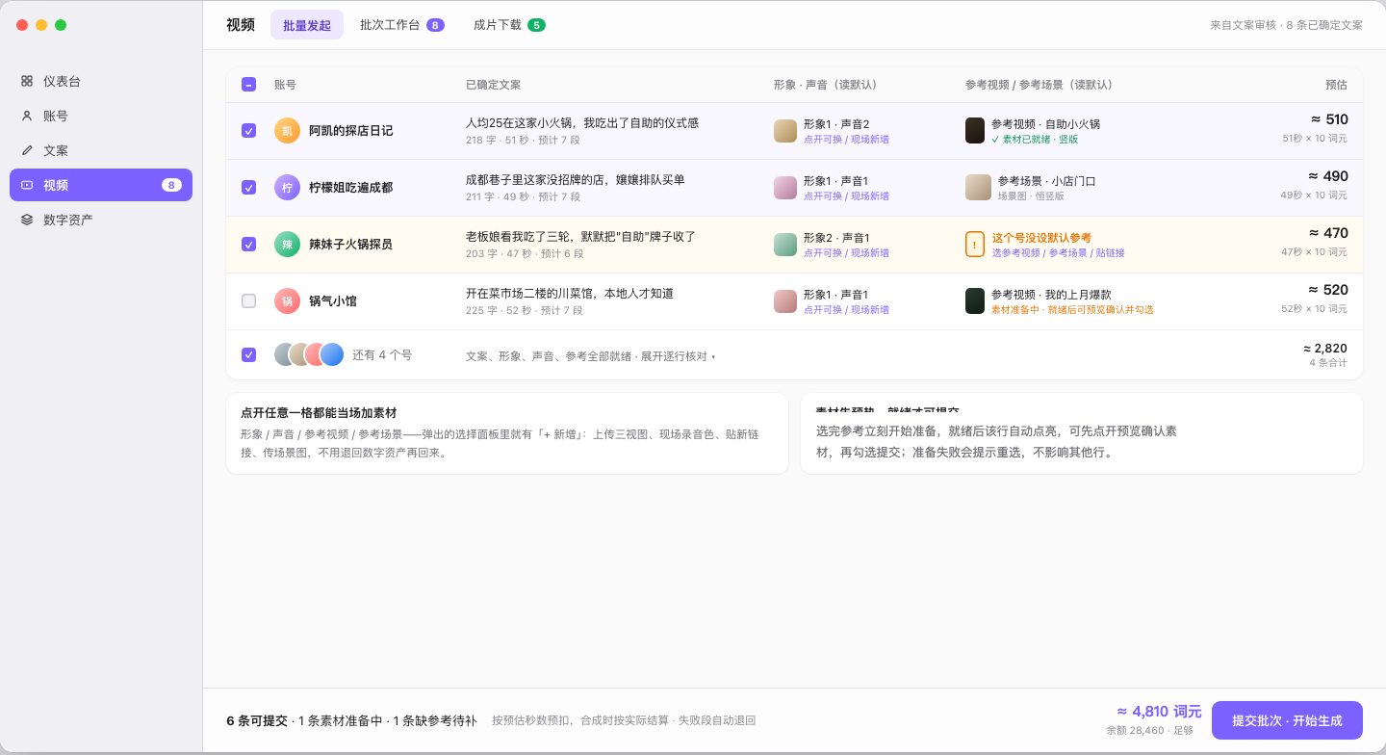The image size is (1386, 755).
Task: Uncheck the checkbox for 阿凯的探店日记
Action: (248, 131)
